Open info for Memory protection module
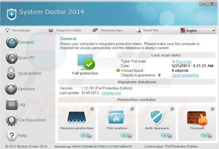 point(92,109)
